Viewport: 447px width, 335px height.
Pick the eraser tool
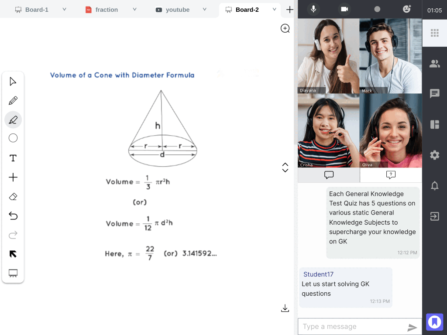coord(13,197)
